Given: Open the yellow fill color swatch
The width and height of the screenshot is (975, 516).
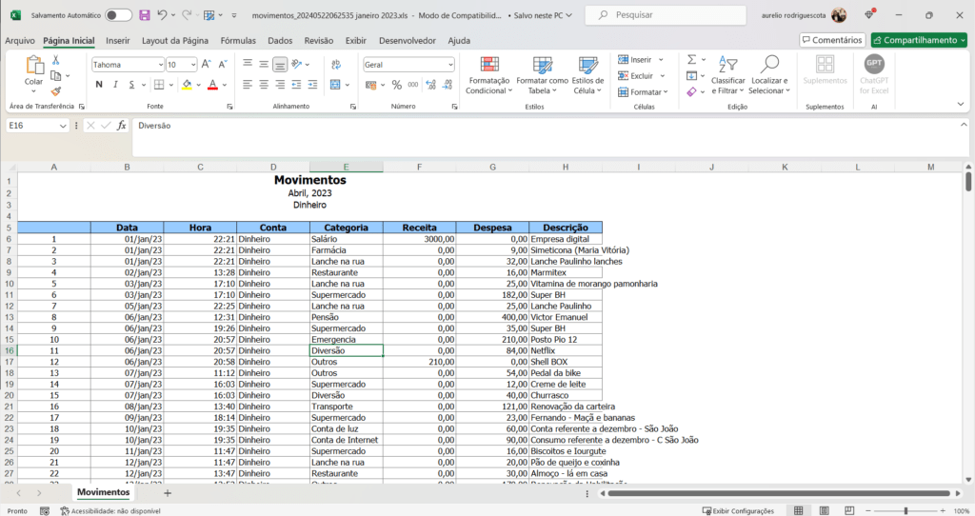Looking at the screenshot, I should pyautogui.click(x=187, y=85).
